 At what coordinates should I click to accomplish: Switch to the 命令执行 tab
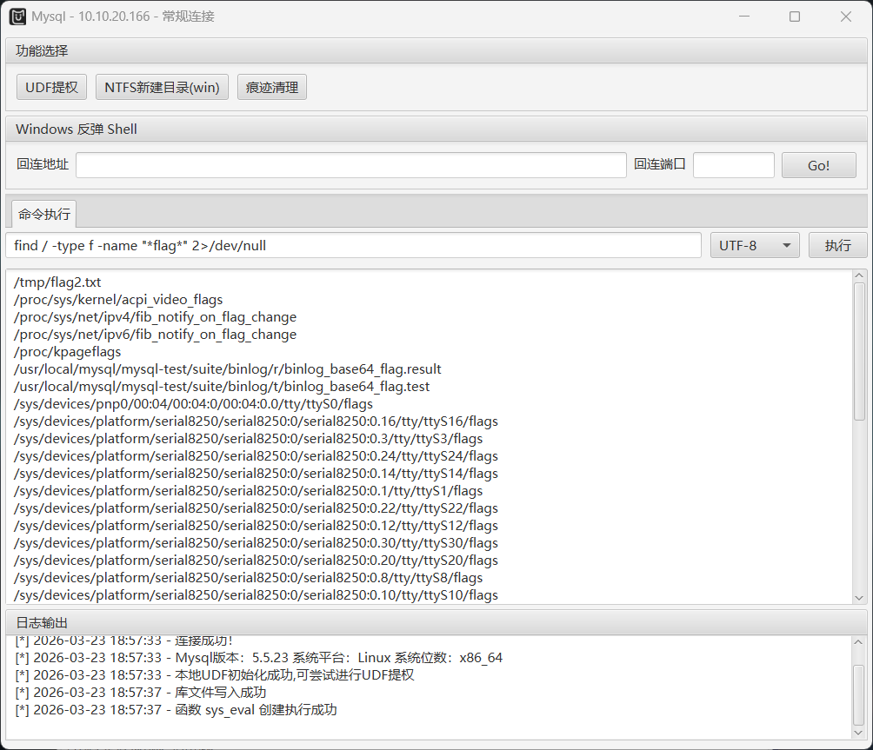tap(44, 214)
